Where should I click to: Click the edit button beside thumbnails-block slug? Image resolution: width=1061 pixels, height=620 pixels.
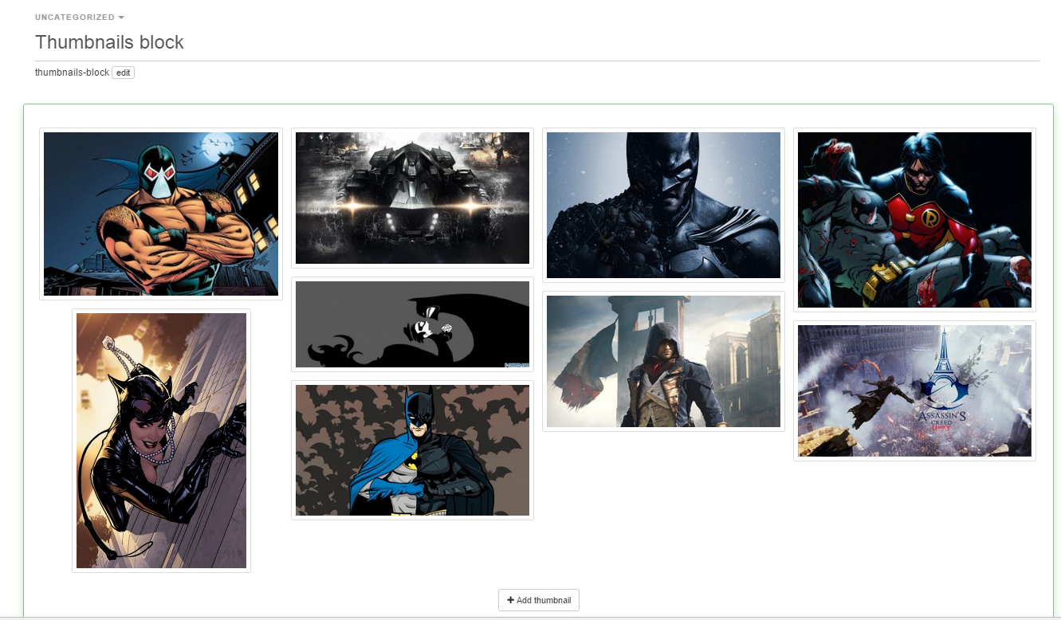click(123, 73)
